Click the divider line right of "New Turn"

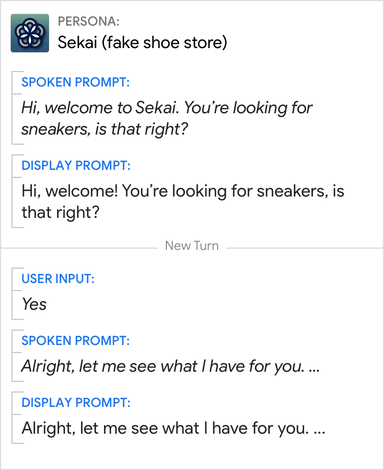click(304, 247)
